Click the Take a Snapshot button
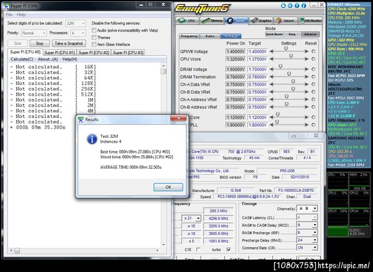373x272 pixels. point(69,43)
